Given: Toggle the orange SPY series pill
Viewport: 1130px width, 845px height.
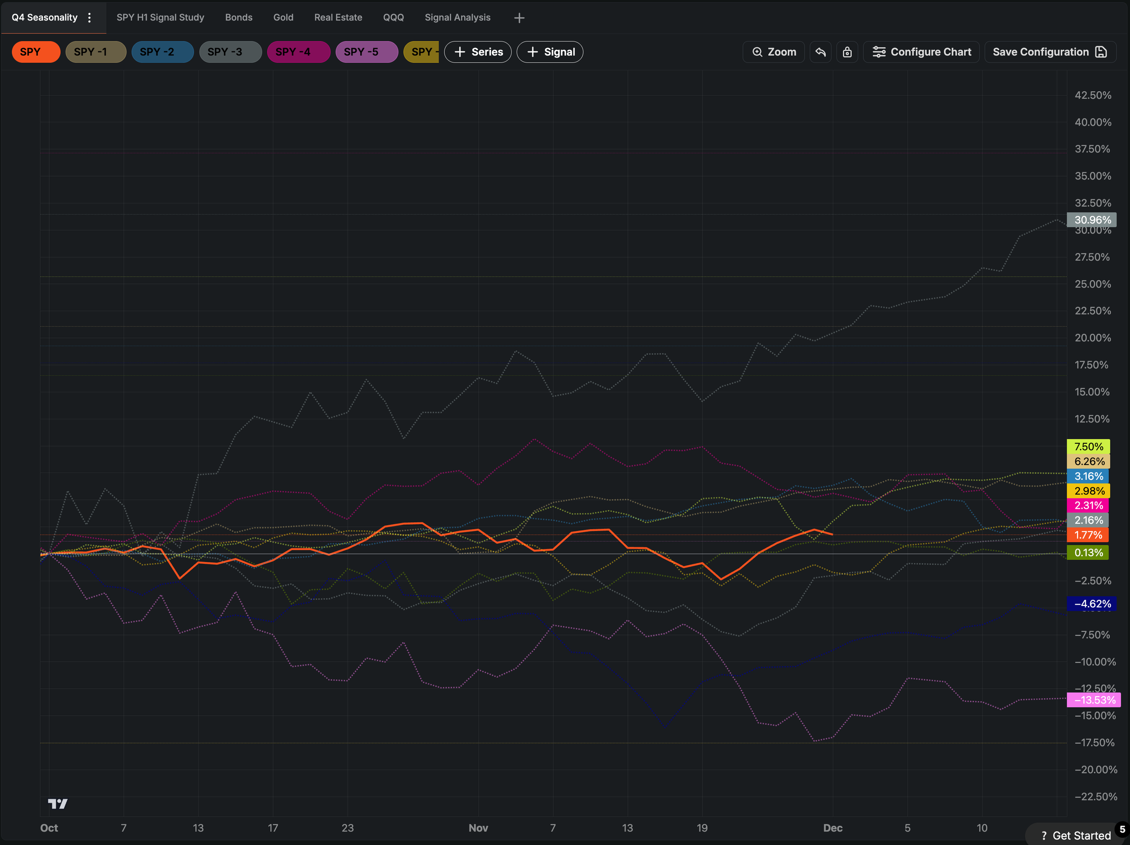Looking at the screenshot, I should pos(36,52).
